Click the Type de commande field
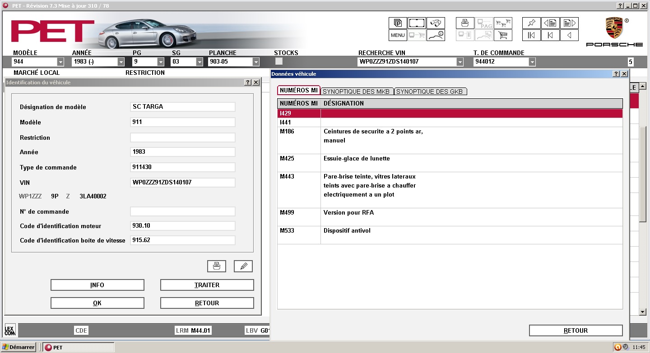The height and width of the screenshot is (353, 650). click(183, 167)
